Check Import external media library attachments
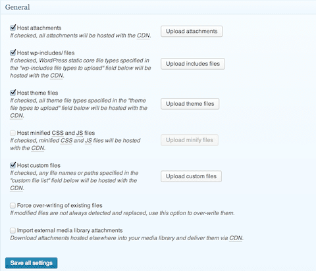 tap(13, 230)
